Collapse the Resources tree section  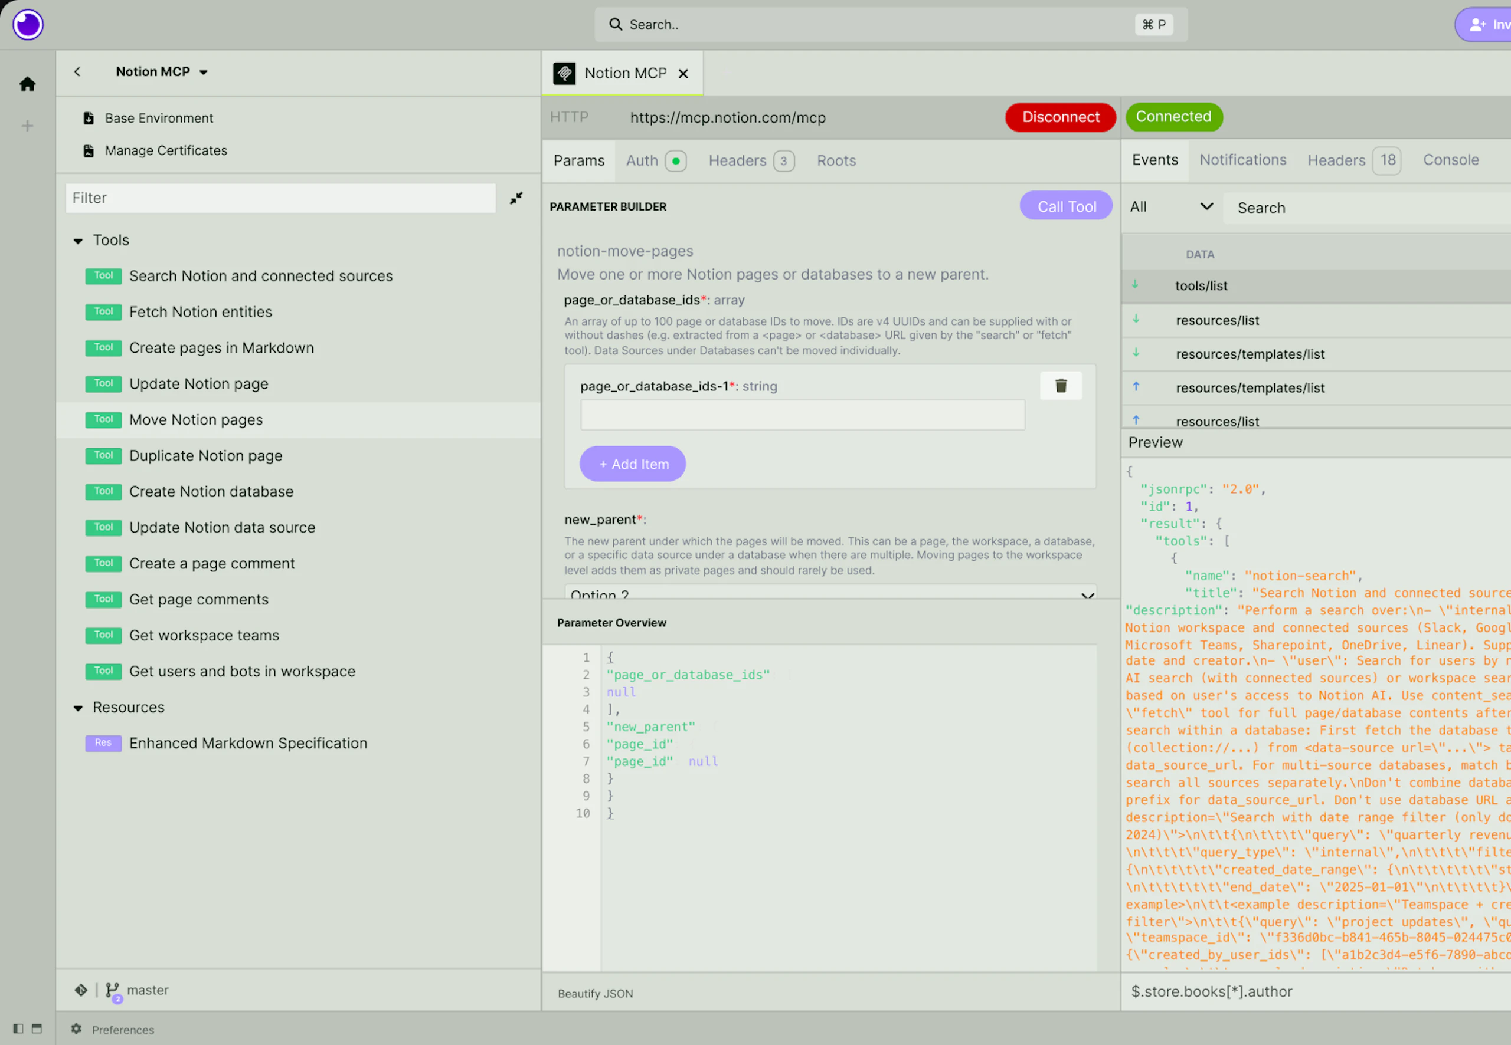pos(78,708)
